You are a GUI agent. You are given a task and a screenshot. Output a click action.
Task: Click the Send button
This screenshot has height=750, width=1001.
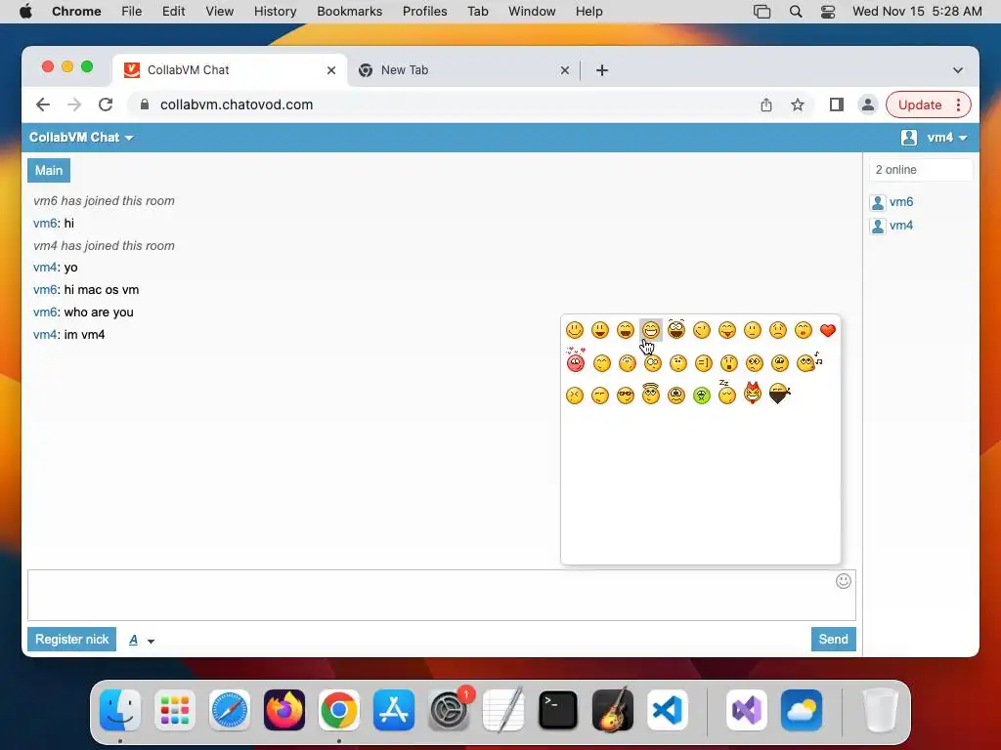point(833,639)
